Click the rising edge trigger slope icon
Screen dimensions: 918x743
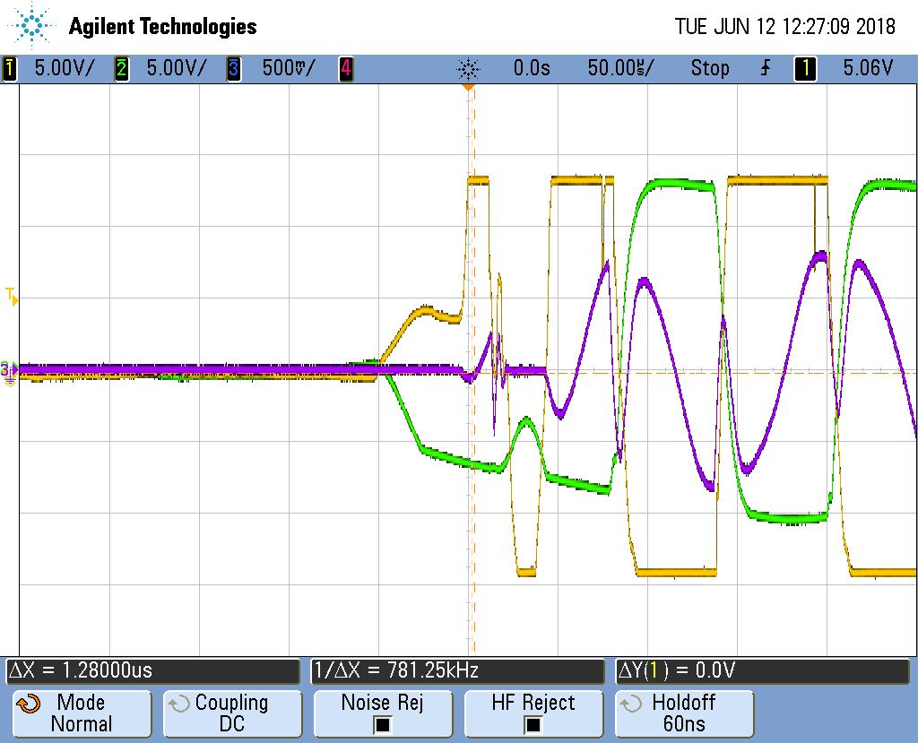click(x=765, y=68)
